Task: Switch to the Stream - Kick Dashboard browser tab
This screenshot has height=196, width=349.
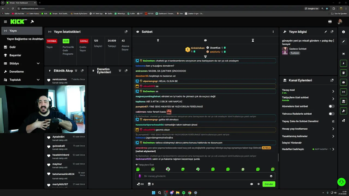Action: click(x=21, y=3)
